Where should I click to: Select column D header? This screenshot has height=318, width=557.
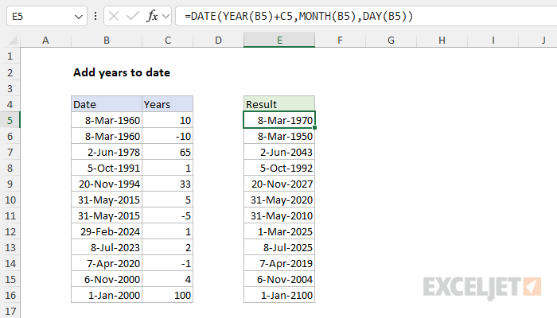point(219,40)
